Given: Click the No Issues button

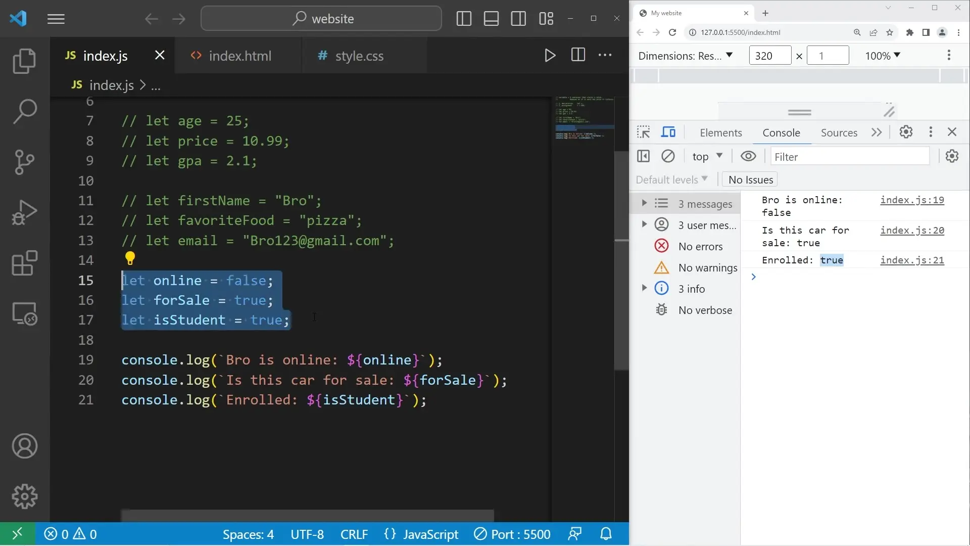Looking at the screenshot, I should coord(750,179).
